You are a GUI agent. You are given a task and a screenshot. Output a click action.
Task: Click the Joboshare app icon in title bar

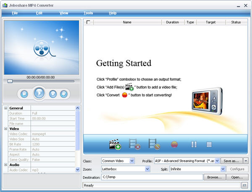[5, 5]
